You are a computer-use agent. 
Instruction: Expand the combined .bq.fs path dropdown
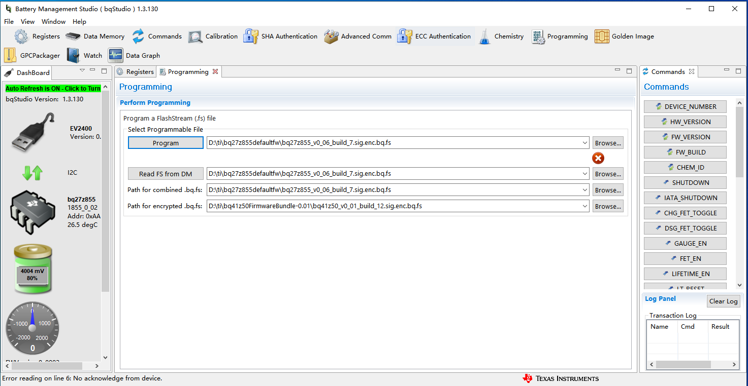pyautogui.click(x=586, y=190)
